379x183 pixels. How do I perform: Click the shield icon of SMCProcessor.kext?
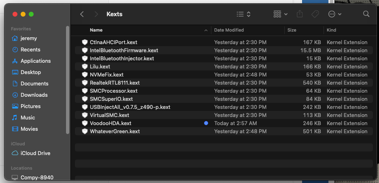(85, 91)
